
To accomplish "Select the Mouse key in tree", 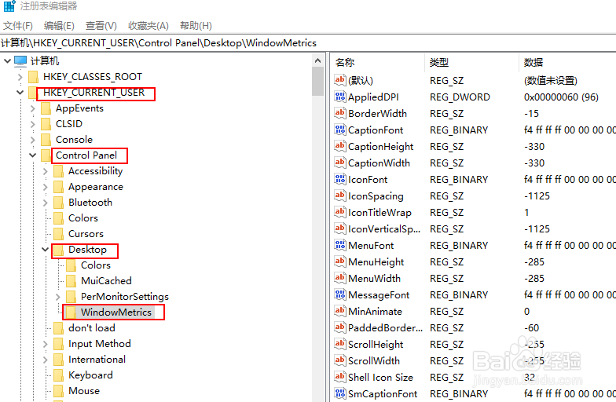I will 83,391.
